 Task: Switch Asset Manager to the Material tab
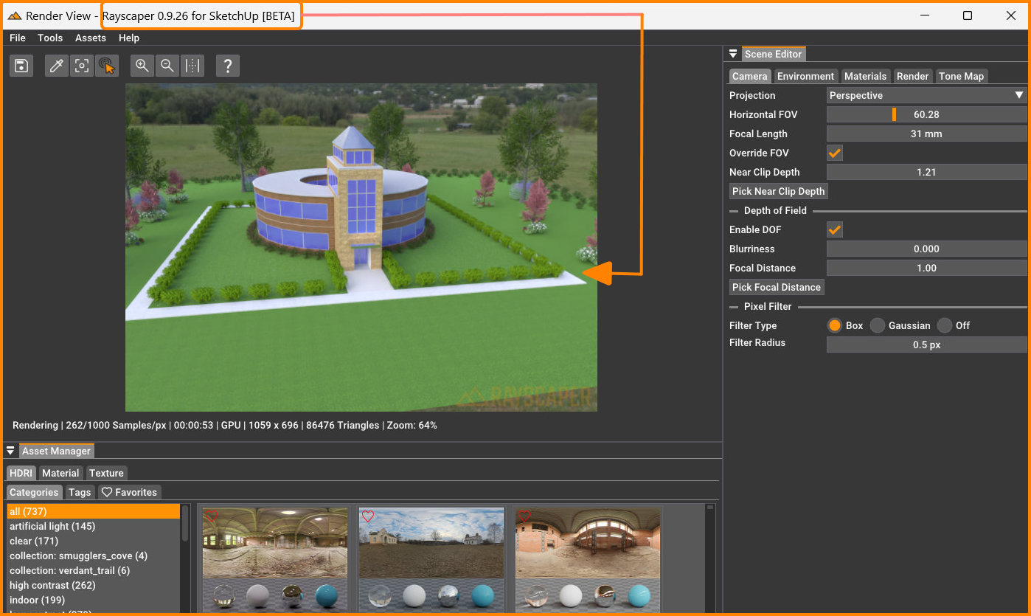60,473
